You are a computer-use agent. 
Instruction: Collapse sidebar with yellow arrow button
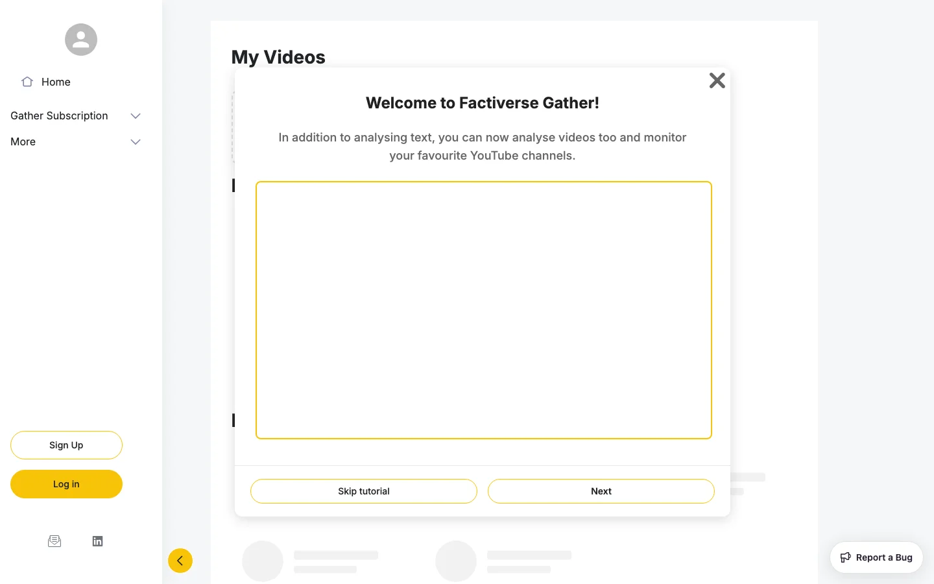pyautogui.click(x=180, y=561)
